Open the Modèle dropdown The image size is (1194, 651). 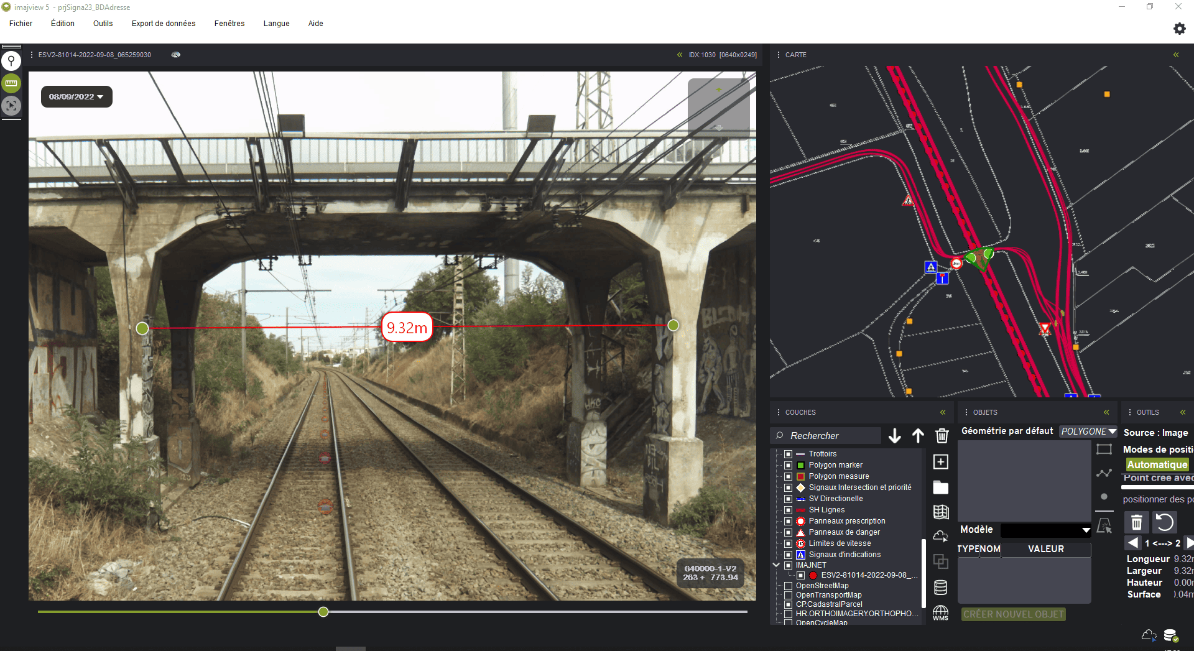pyautogui.click(x=1046, y=530)
